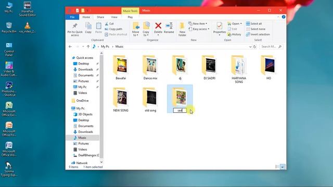Click My Pc in address breadcrumb
Screen dimensions: 333x187
point(105,47)
